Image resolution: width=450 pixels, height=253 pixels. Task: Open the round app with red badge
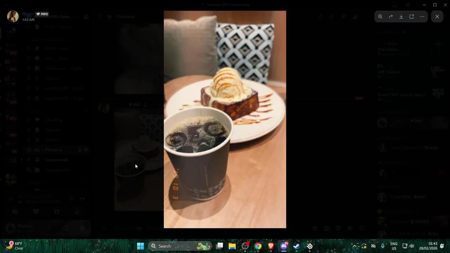(x=245, y=246)
